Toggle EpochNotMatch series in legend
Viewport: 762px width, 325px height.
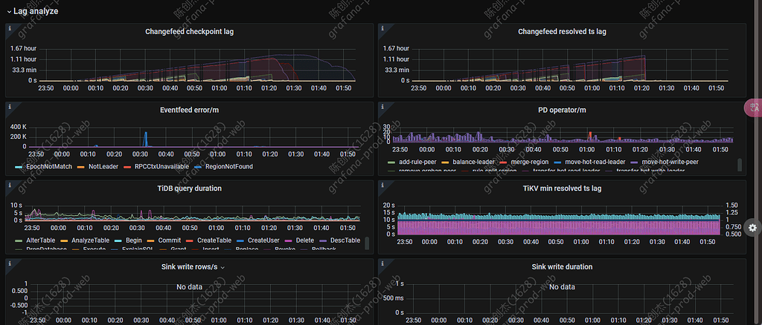pyautogui.click(x=48, y=167)
